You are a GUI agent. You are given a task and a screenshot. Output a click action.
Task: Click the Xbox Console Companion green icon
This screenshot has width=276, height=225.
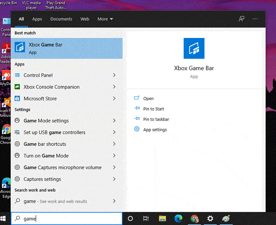click(x=17, y=87)
